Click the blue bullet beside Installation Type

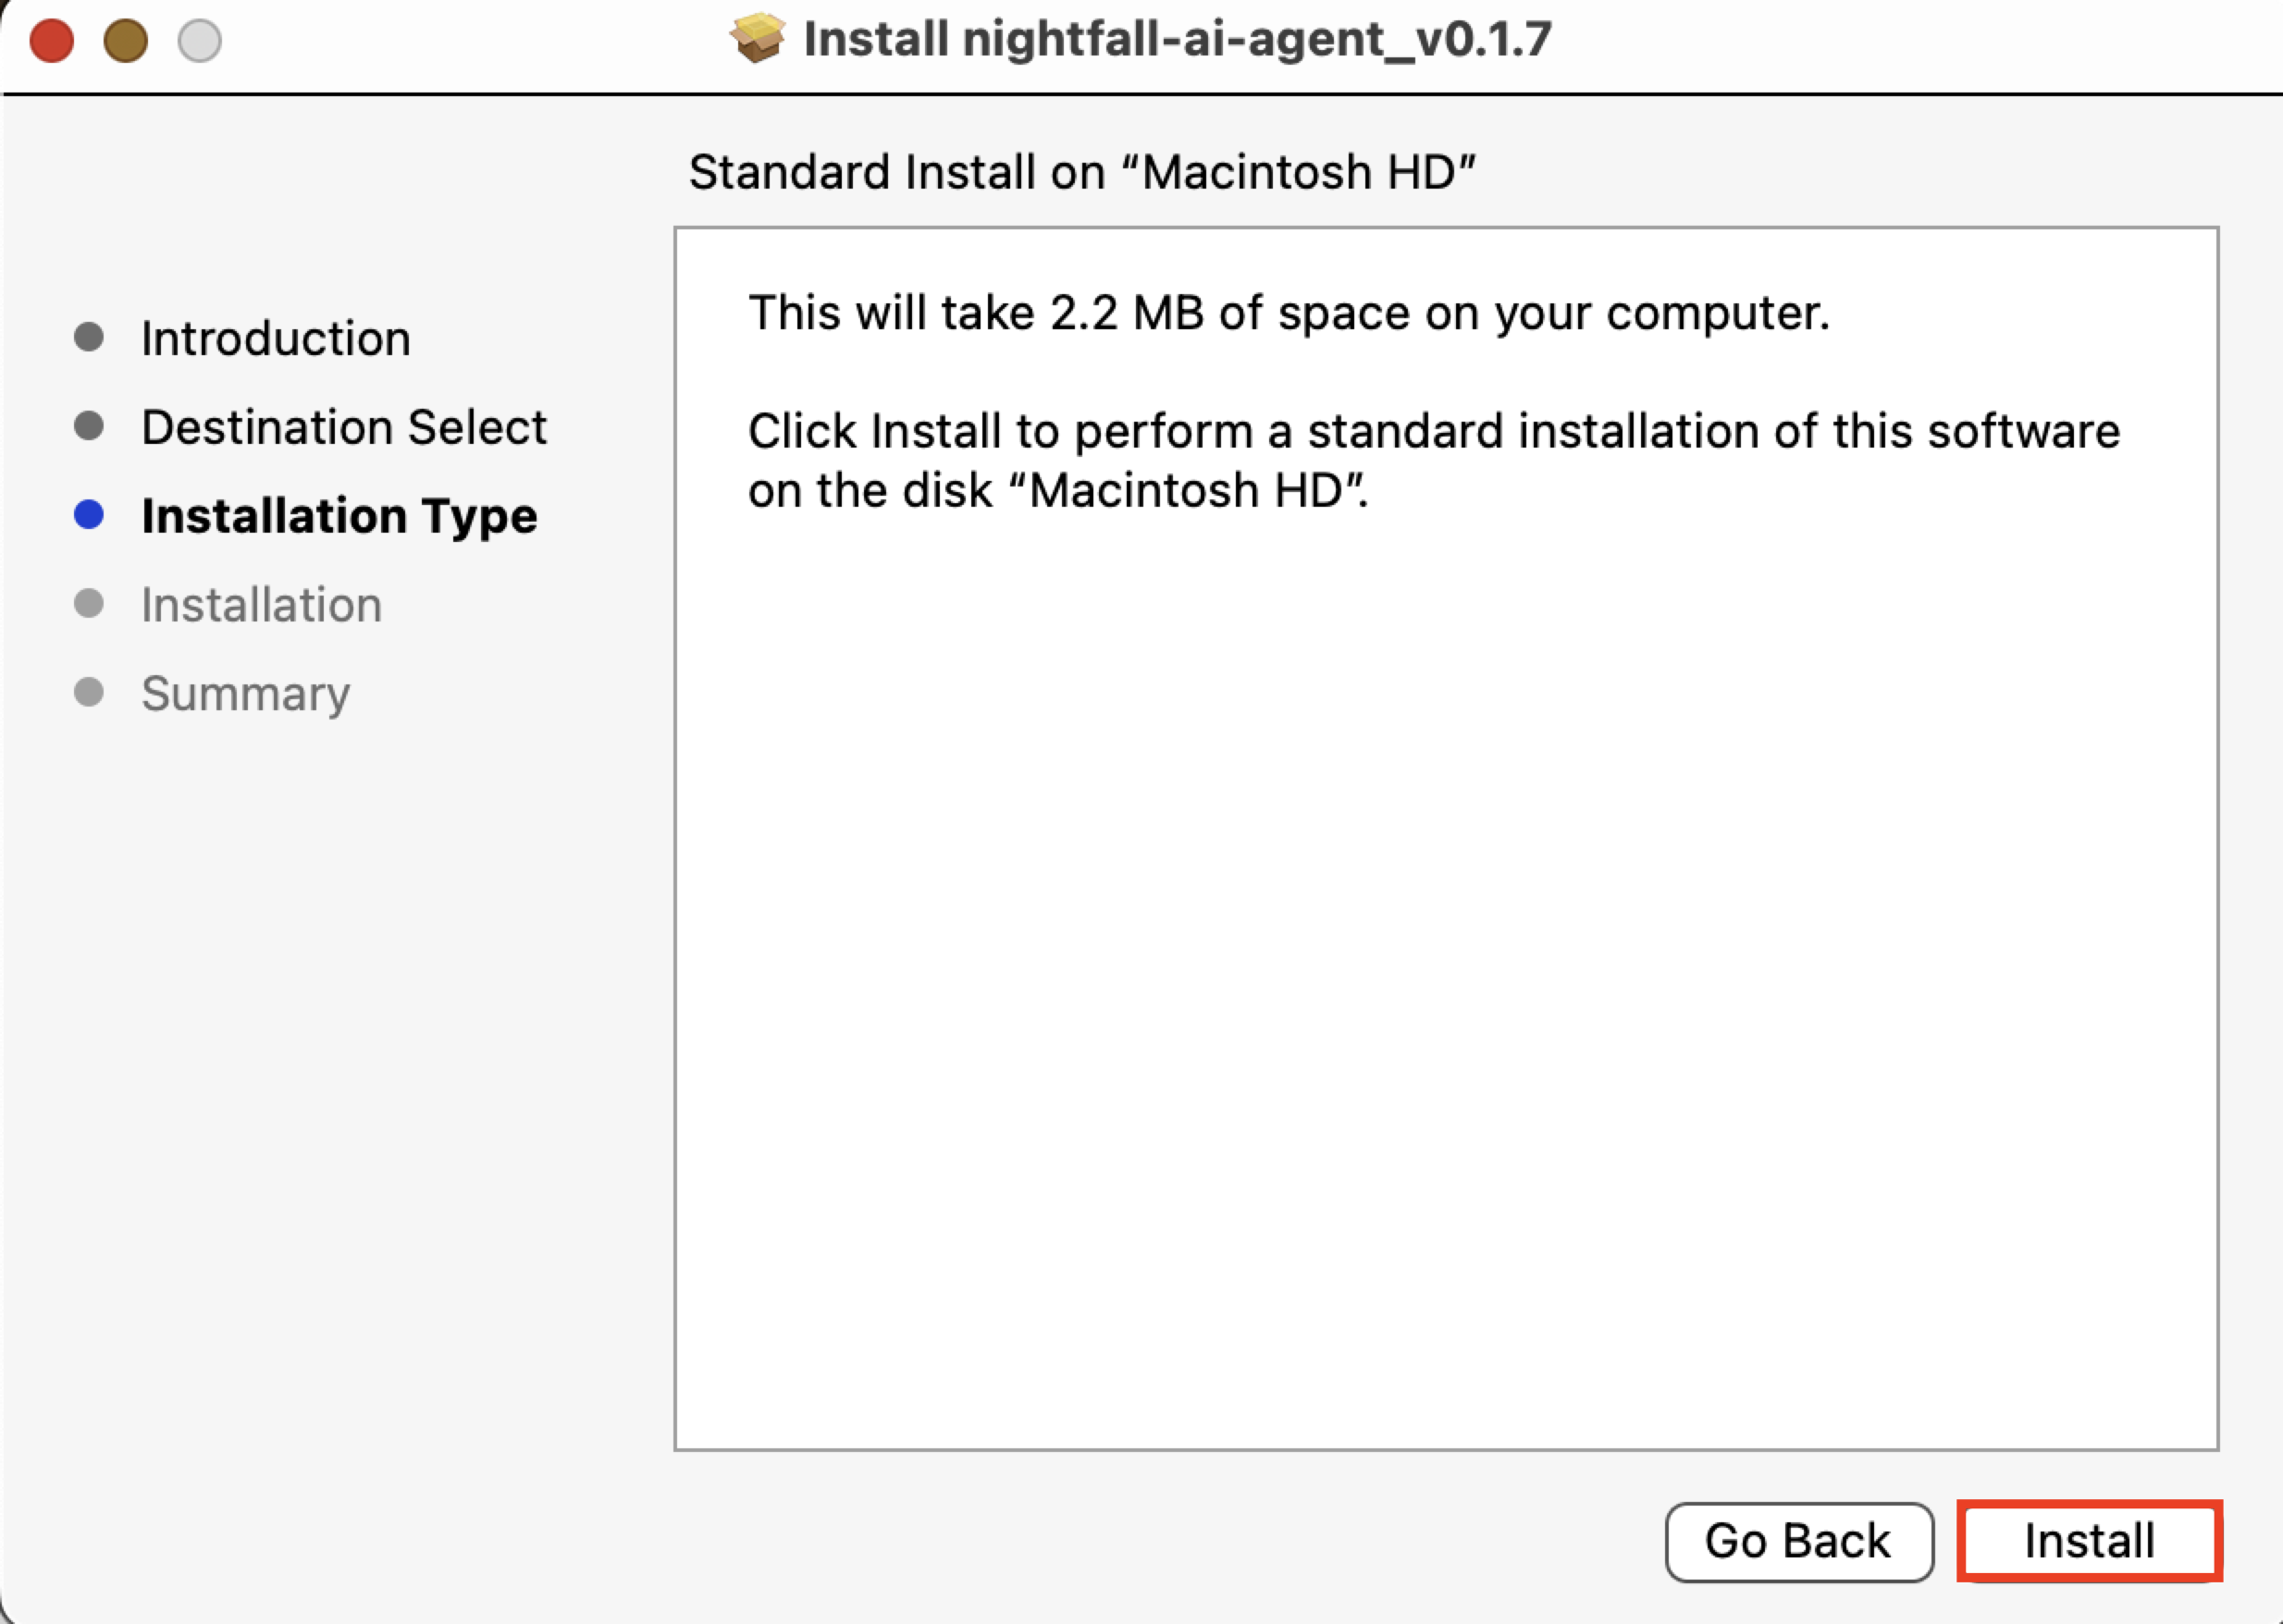click(x=89, y=515)
